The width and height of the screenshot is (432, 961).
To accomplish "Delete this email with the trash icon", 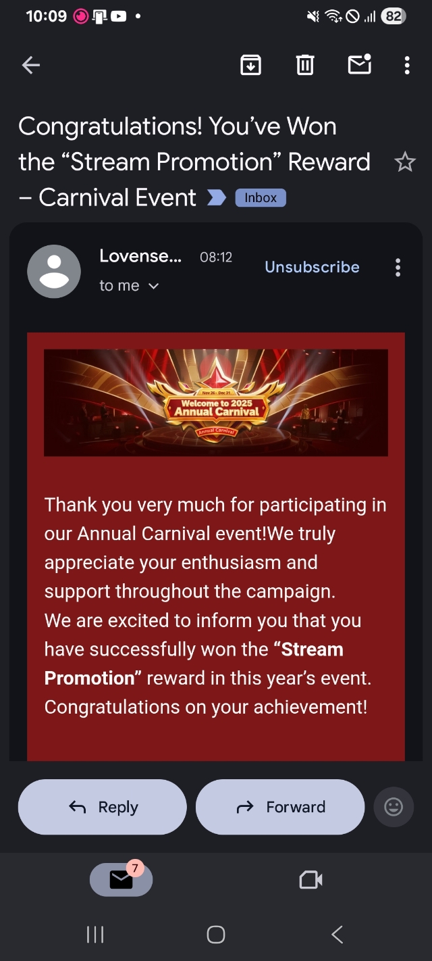I will click(305, 65).
